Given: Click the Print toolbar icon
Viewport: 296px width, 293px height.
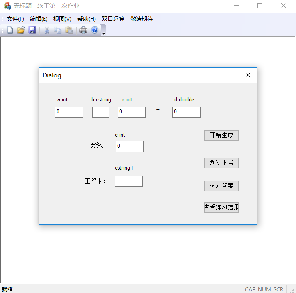Looking at the screenshot, I should coord(83,30).
